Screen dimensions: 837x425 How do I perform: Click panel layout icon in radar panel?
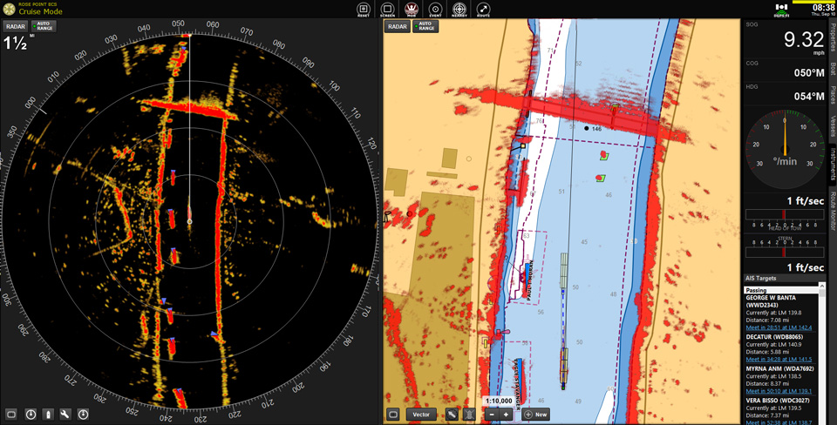(x=11, y=414)
